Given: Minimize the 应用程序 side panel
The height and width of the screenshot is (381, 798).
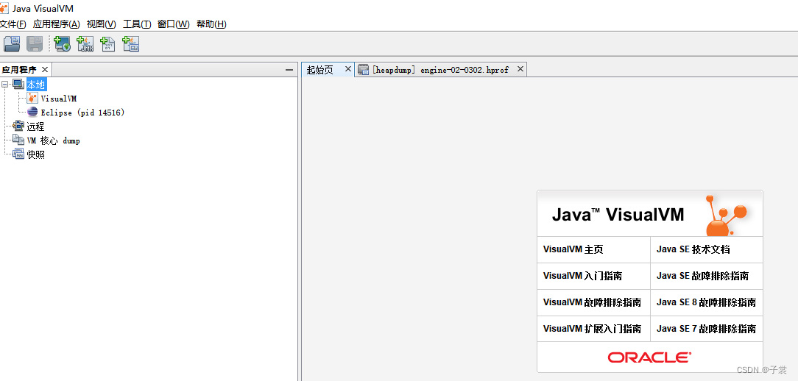Looking at the screenshot, I should coord(289,70).
